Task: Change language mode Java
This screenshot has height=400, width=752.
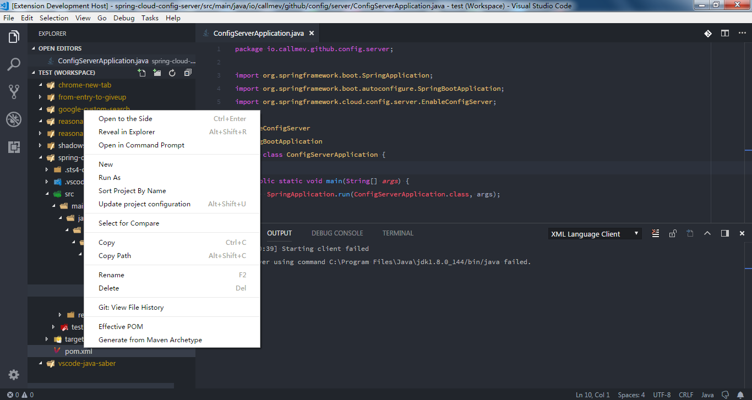Action: pos(707,394)
